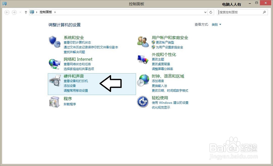
Task: Open the 程序 category heading
Action: (x=68, y=99)
